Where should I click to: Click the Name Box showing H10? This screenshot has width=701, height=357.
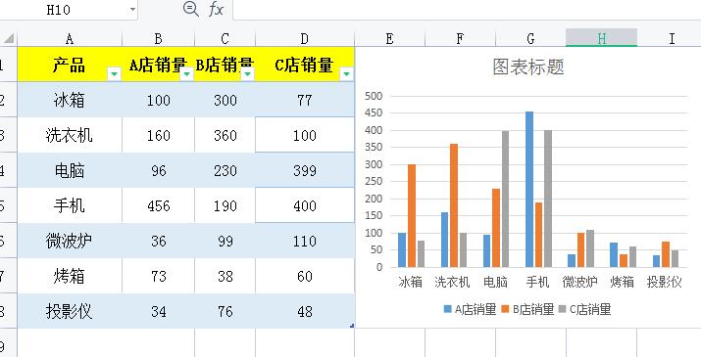pyautogui.click(x=58, y=10)
